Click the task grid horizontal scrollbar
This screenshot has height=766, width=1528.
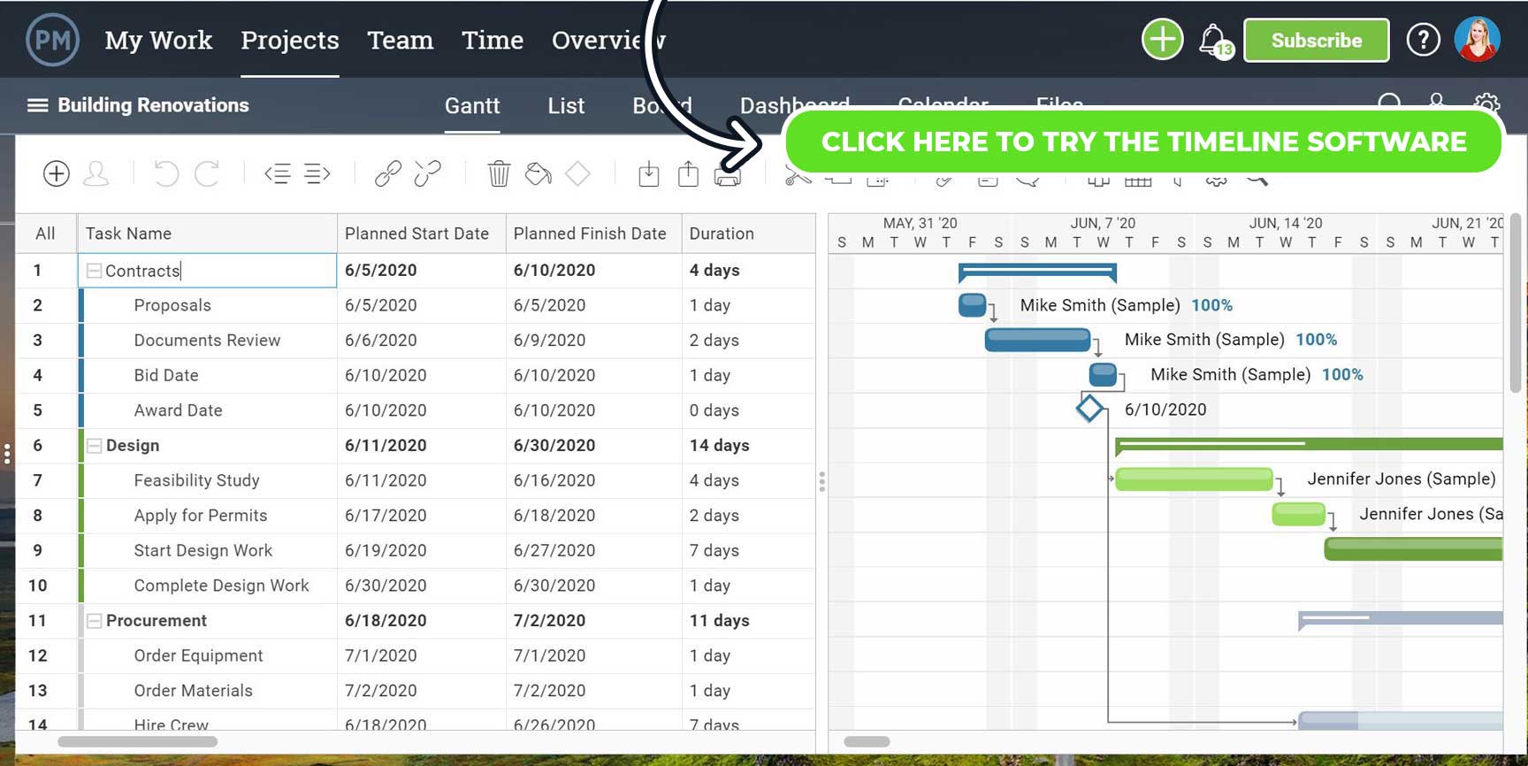pyautogui.click(x=137, y=742)
